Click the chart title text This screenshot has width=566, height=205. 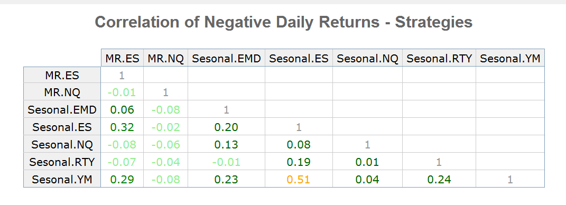[x=283, y=22]
